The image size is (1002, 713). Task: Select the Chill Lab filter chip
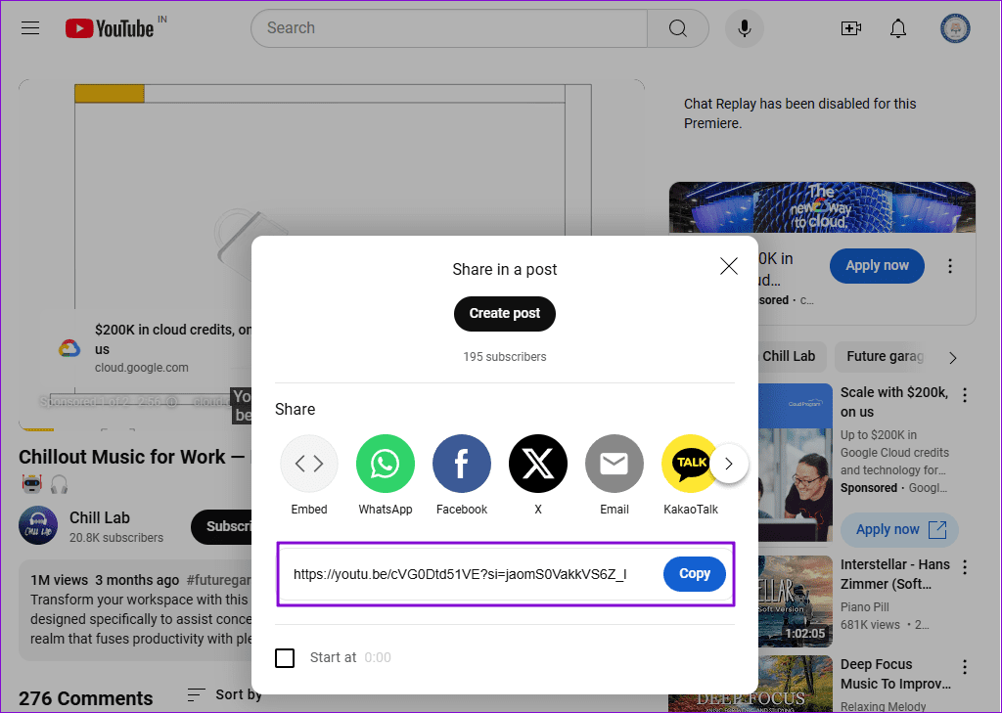789,356
